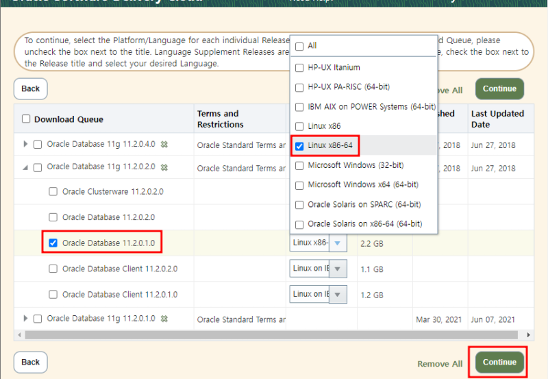The height and width of the screenshot is (379, 548).
Task: Toggle the Download Queue header checkbox
Action: click(x=26, y=119)
